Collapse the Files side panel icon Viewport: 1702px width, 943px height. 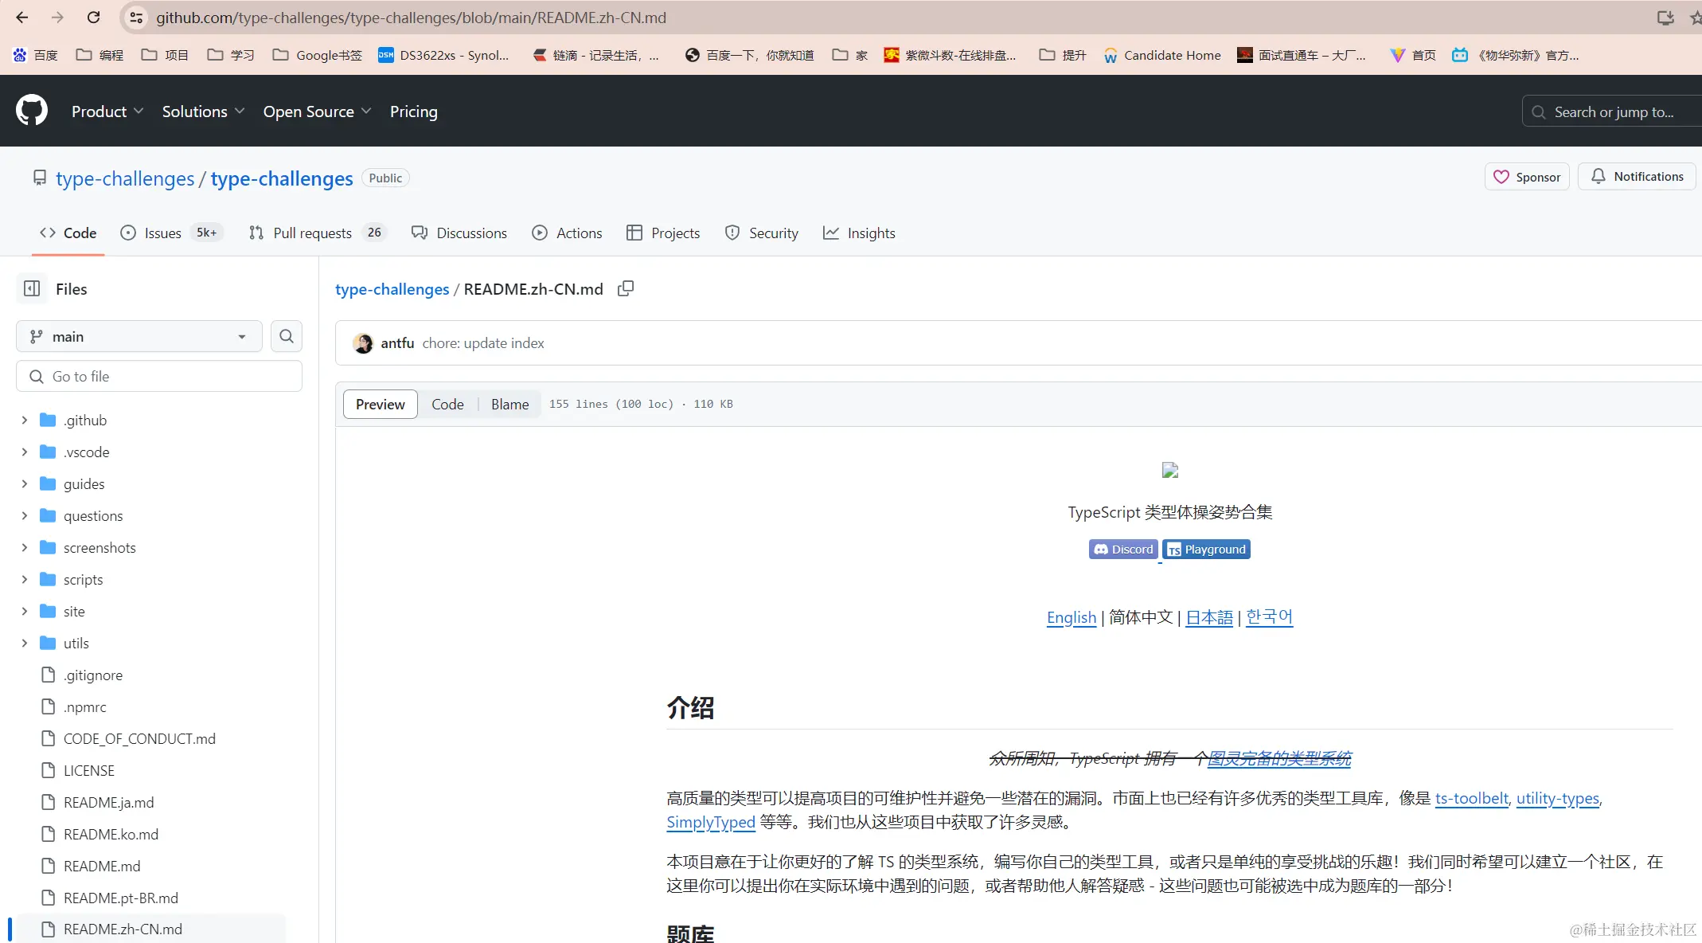32,288
